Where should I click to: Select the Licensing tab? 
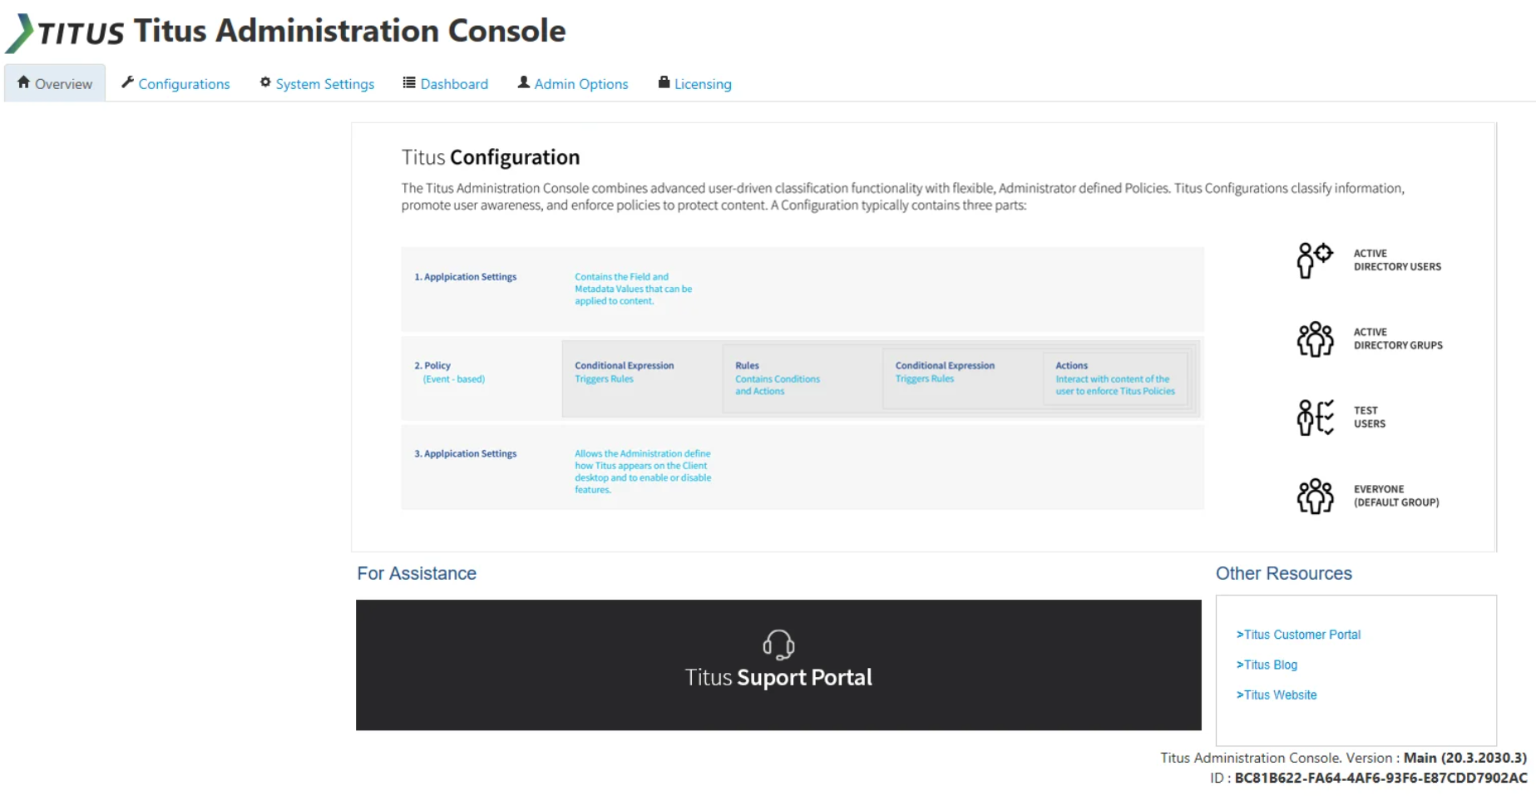pos(695,83)
